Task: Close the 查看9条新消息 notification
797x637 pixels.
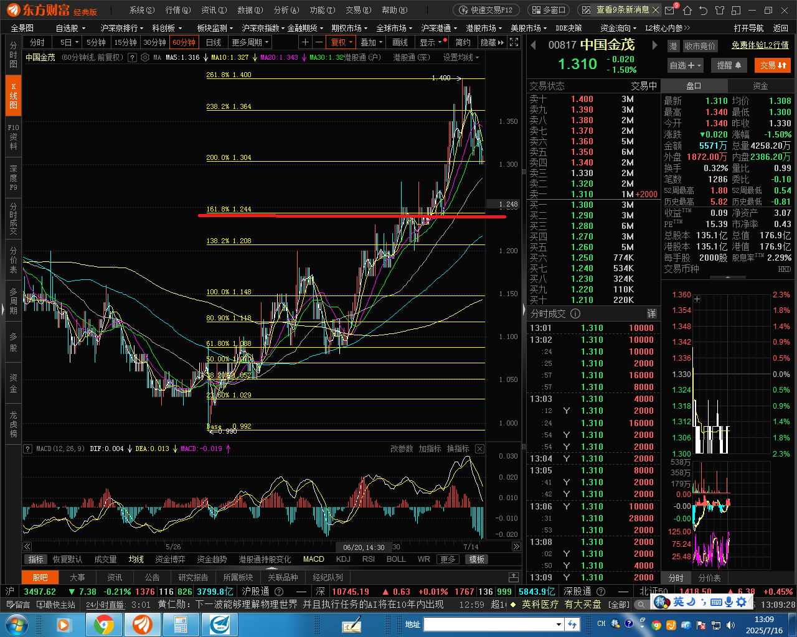Action: pos(656,10)
